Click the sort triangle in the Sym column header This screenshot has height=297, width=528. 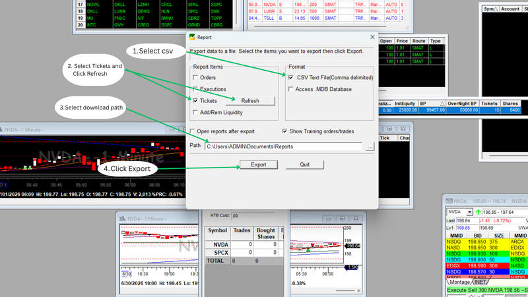496,9
